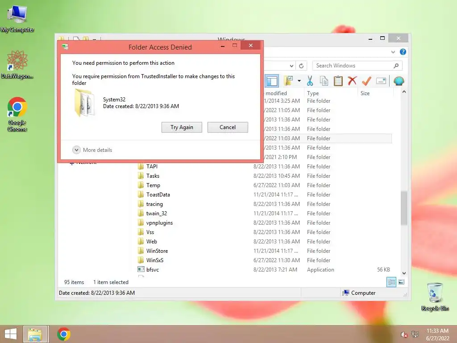Click the network tray icon
457x343 pixels.
click(415, 334)
